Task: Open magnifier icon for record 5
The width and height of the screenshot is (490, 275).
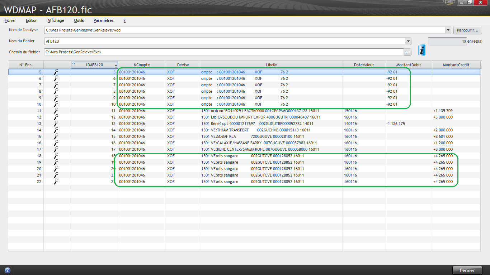Action: coord(56,72)
